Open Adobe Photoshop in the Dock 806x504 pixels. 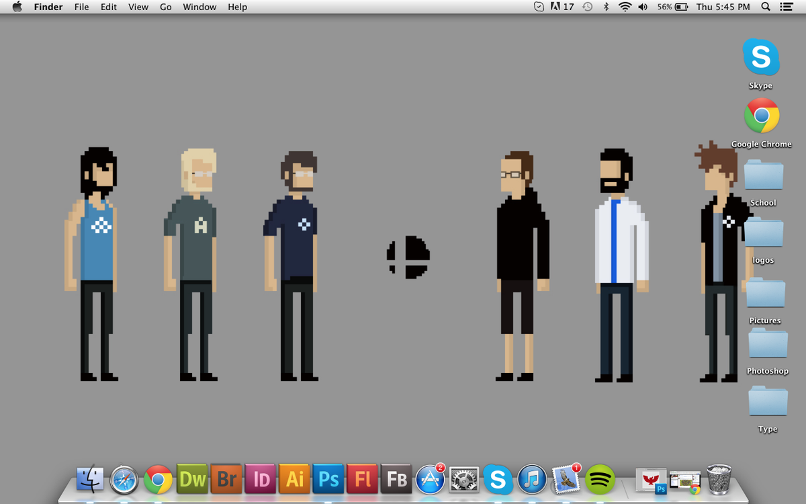[328, 479]
